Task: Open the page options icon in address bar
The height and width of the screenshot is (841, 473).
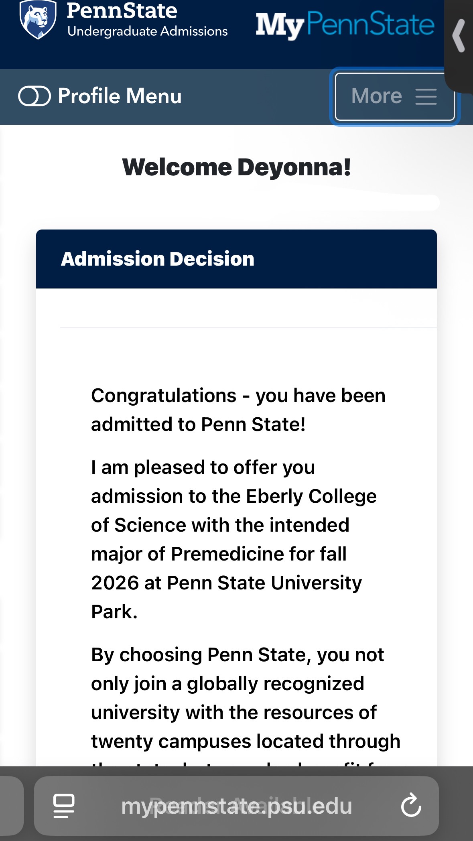Action: click(64, 805)
